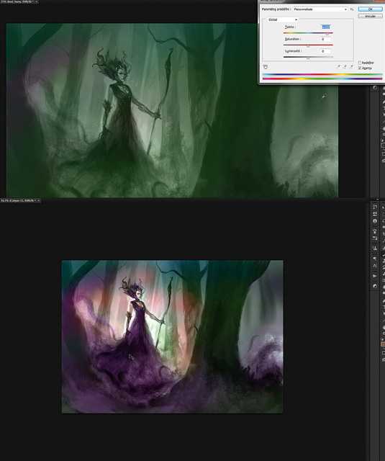The width and height of the screenshot is (385, 461).
Task: Select the add-to-sample eyedropper
Action: (345, 66)
